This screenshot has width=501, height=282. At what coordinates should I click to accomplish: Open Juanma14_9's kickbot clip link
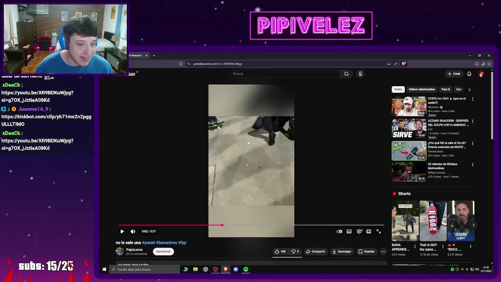(46, 117)
